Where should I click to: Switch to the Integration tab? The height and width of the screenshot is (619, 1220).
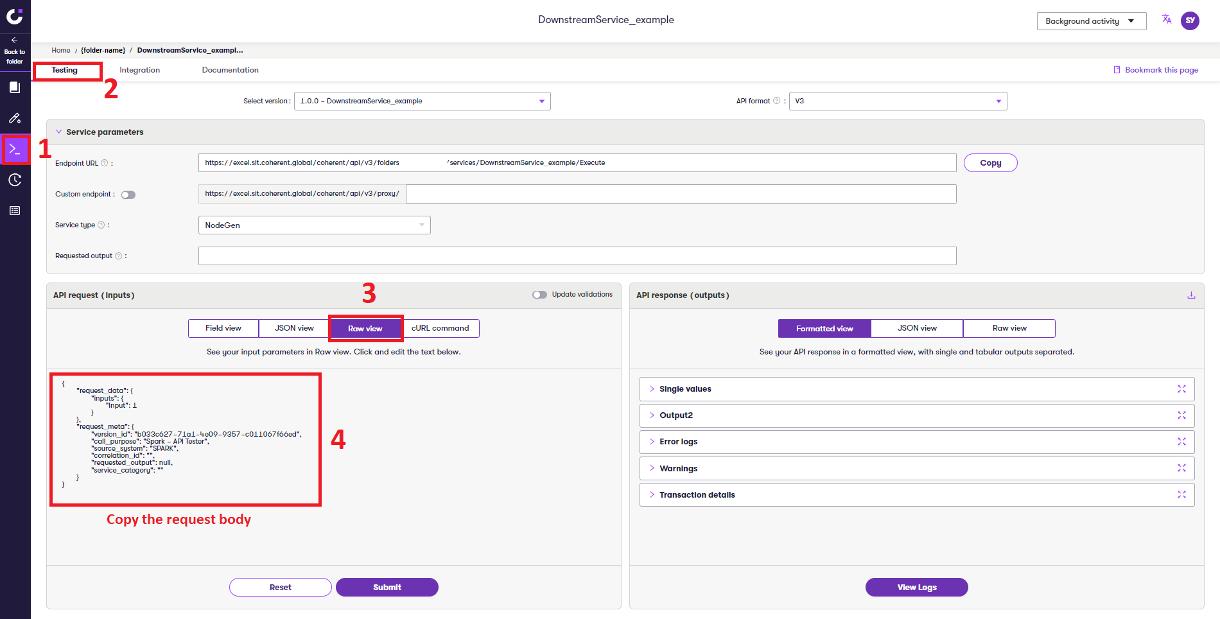139,70
